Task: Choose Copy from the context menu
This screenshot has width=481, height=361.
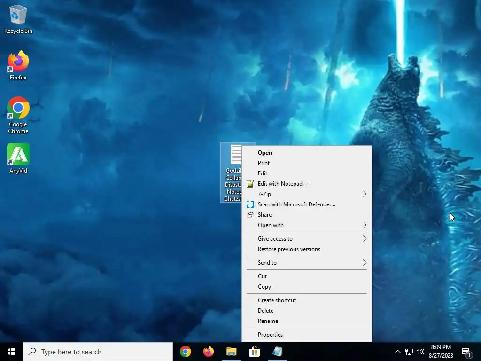Action: click(x=307, y=287)
